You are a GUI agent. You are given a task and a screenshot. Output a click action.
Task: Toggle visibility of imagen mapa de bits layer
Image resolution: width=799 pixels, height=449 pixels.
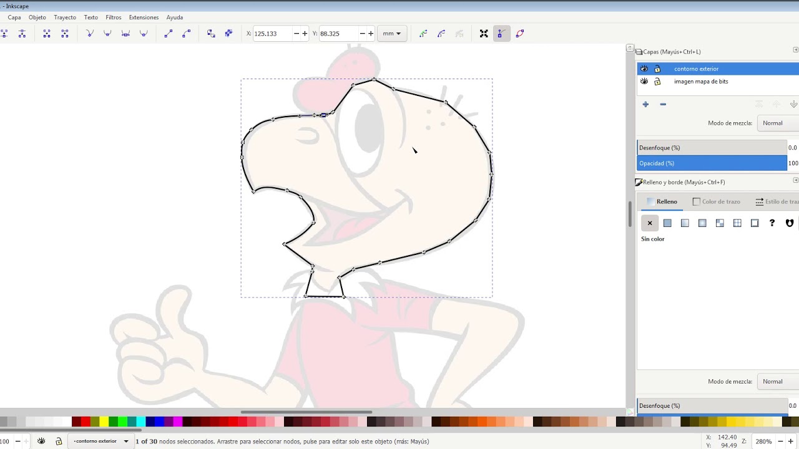tap(644, 81)
